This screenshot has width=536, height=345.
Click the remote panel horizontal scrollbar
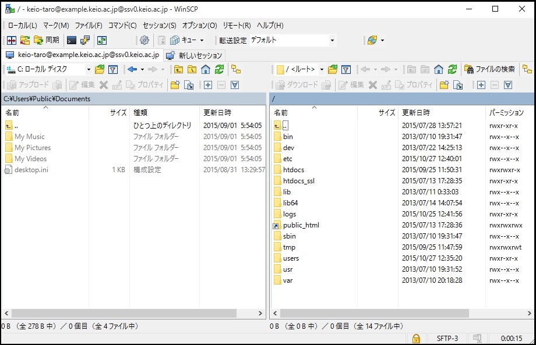(373, 313)
